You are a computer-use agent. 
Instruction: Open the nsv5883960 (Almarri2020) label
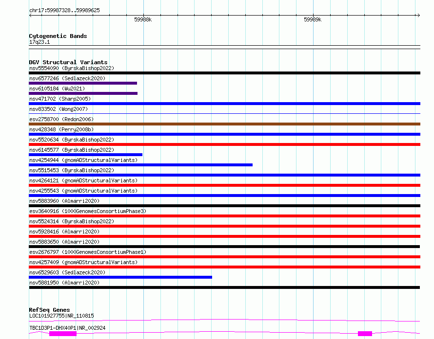(x=64, y=201)
